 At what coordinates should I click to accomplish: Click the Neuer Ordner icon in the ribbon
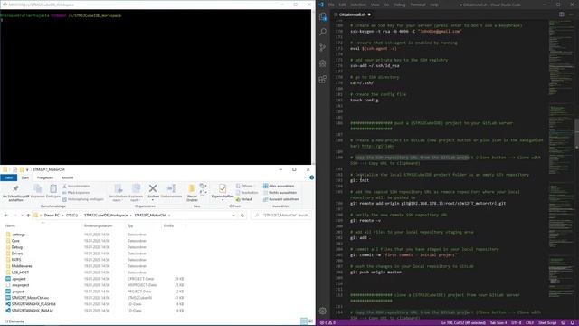192,188
